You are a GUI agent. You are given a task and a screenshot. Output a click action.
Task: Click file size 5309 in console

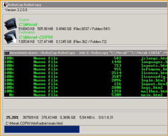(116, 95)
